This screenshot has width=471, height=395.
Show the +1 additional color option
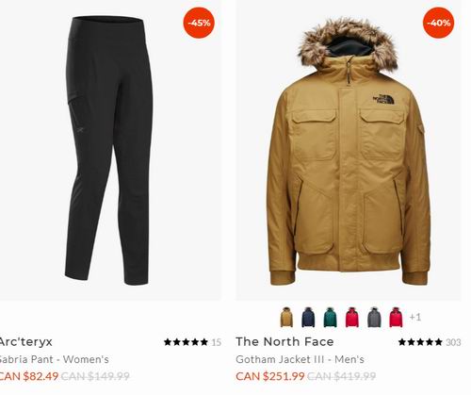pyautogui.click(x=415, y=317)
